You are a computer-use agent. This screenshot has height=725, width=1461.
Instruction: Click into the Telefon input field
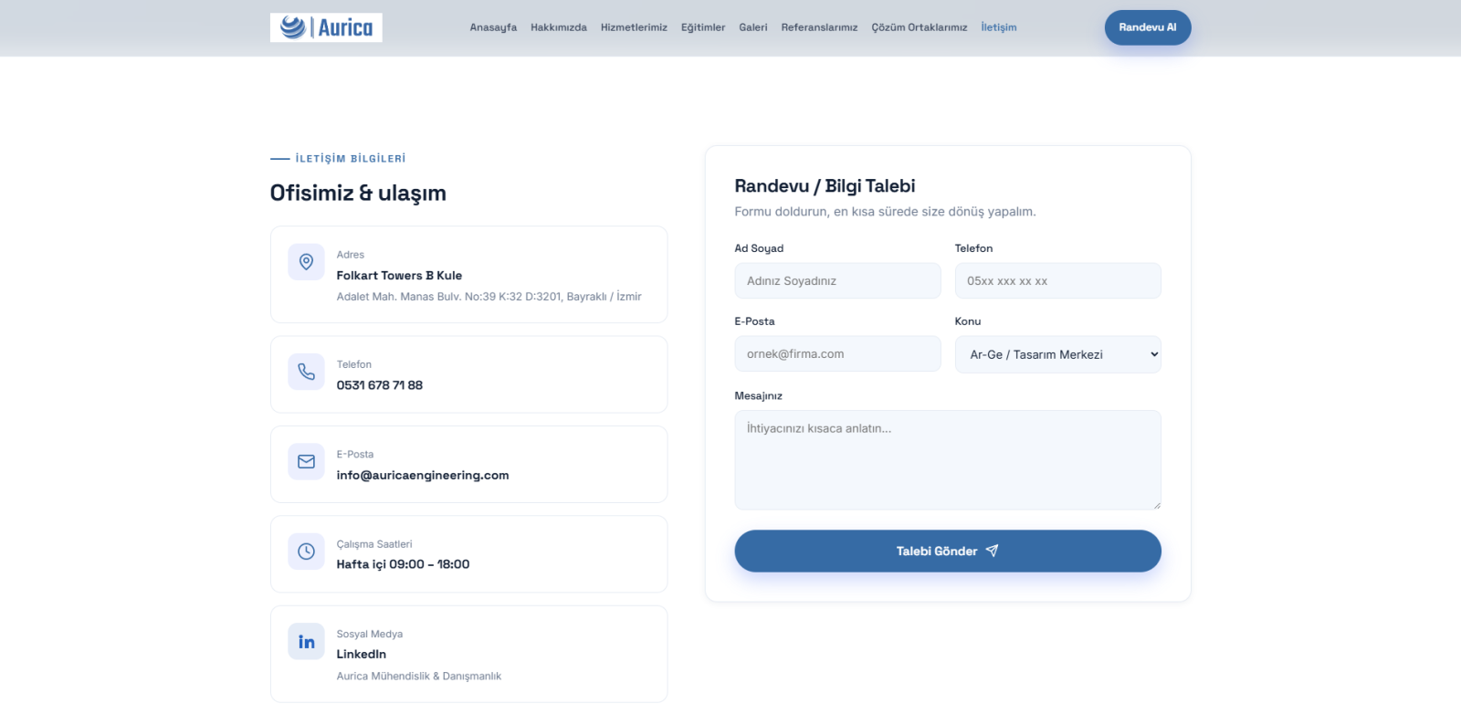(x=1057, y=280)
